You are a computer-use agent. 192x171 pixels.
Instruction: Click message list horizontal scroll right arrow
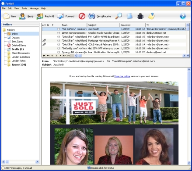point(184,56)
